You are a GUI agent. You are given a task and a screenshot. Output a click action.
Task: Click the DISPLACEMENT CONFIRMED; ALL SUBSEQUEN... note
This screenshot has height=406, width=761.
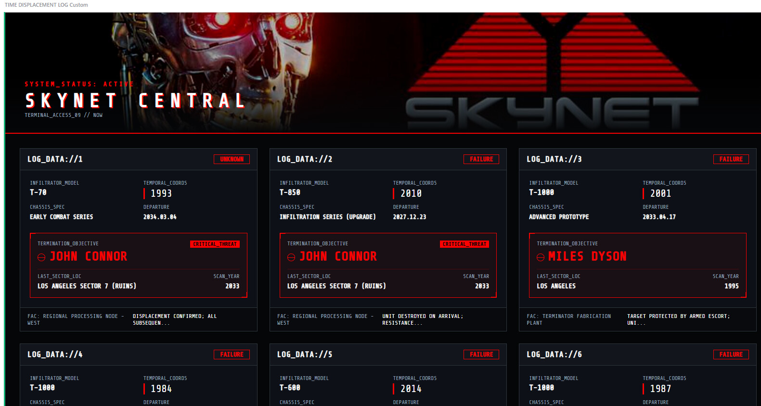[x=175, y=319]
